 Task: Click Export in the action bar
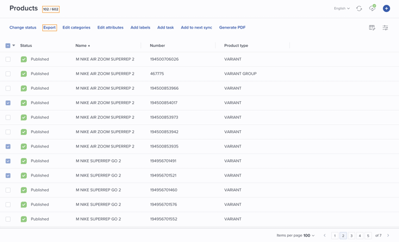coord(49,28)
